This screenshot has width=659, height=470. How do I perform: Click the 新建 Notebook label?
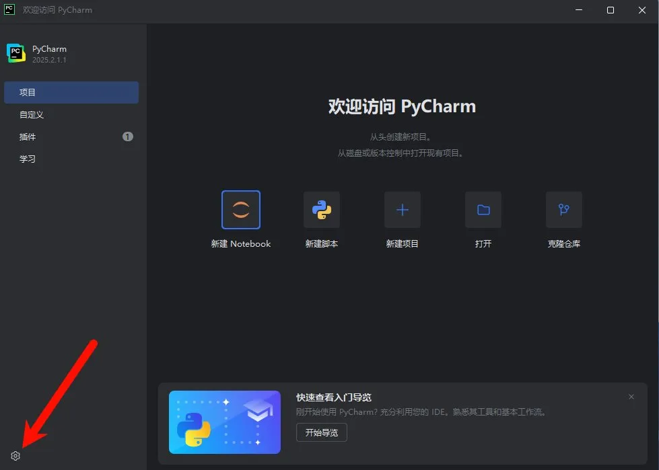click(241, 244)
